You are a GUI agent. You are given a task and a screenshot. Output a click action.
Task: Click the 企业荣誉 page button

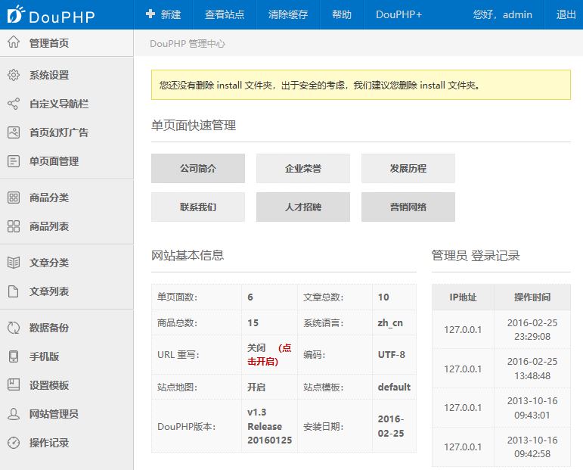(303, 168)
